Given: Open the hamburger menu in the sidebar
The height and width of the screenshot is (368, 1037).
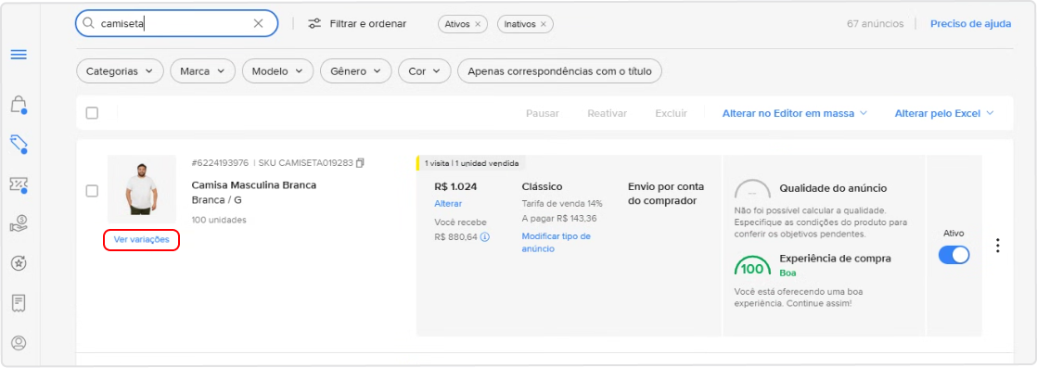Looking at the screenshot, I should coord(19,55).
